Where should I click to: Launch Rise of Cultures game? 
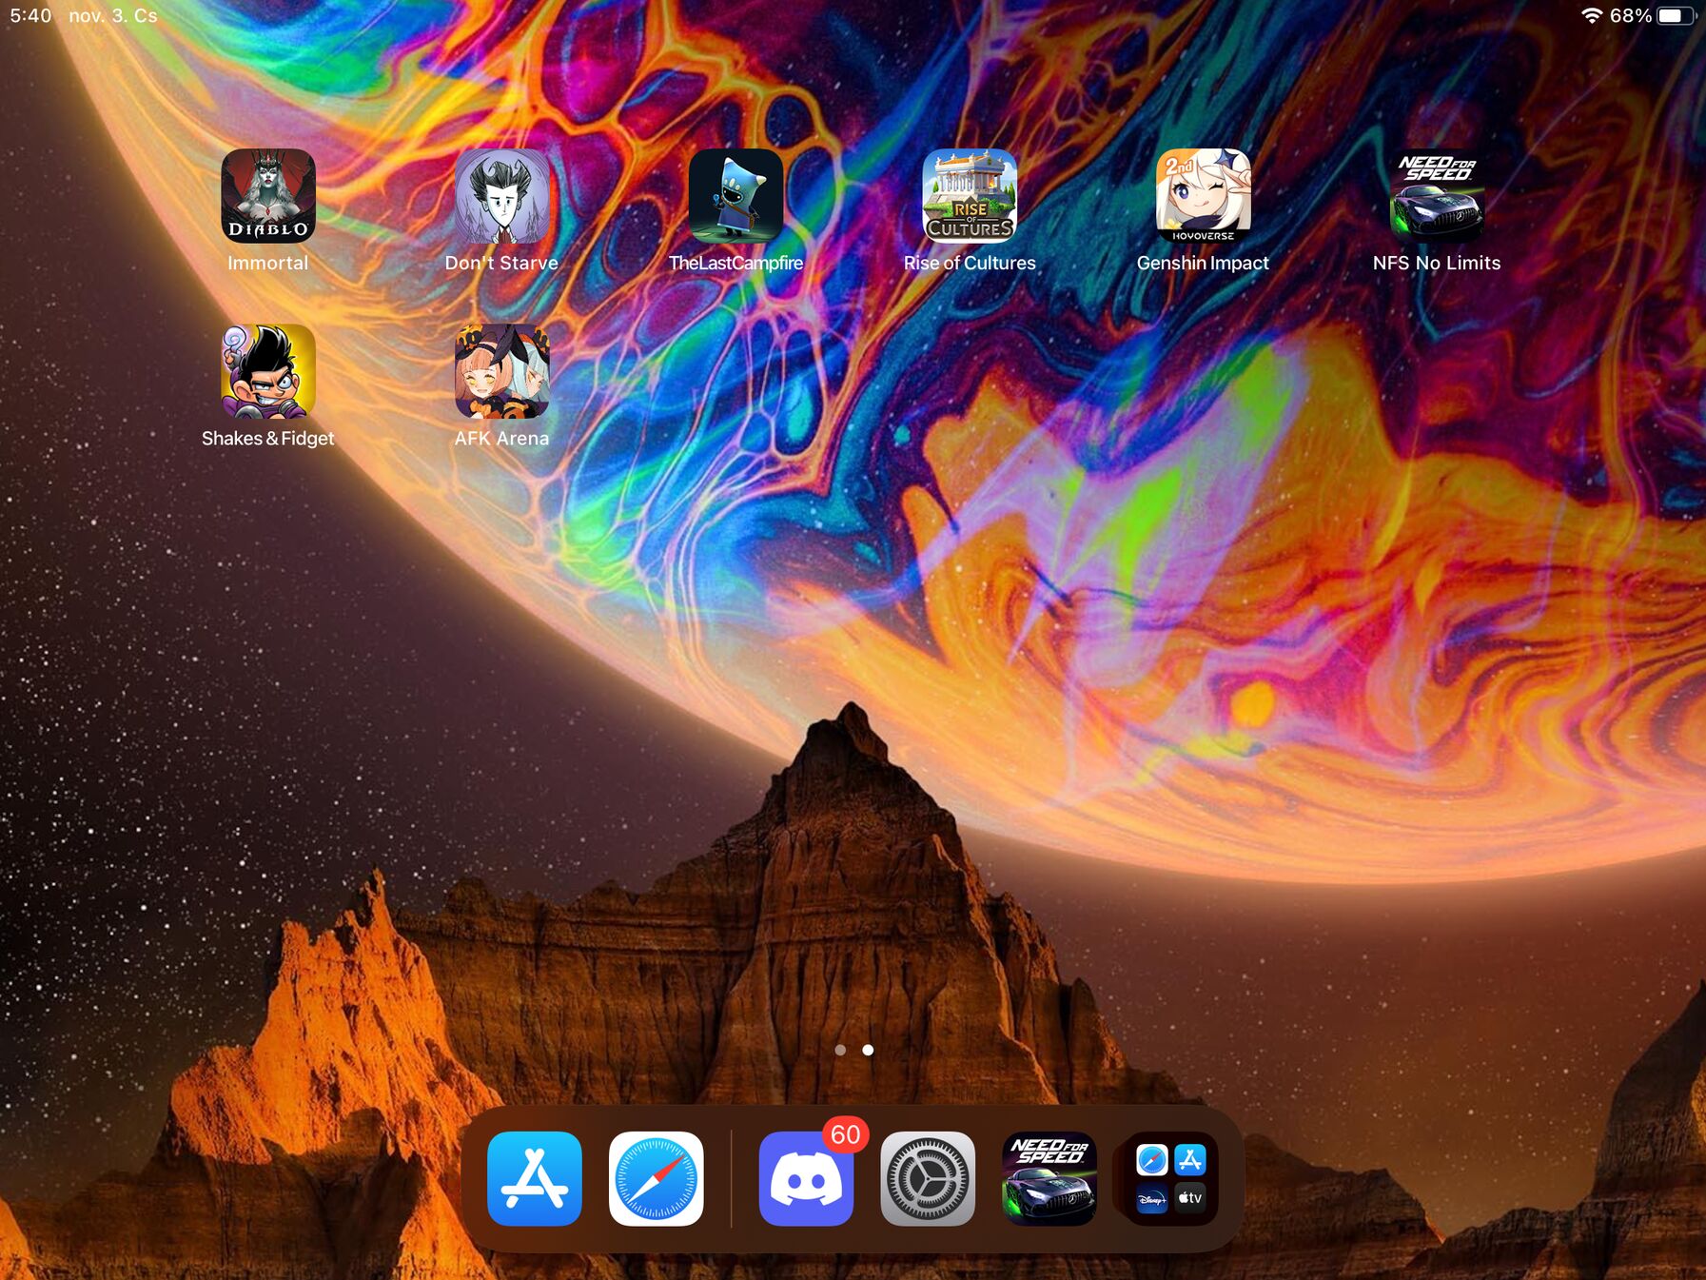pyautogui.click(x=970, y=195)
